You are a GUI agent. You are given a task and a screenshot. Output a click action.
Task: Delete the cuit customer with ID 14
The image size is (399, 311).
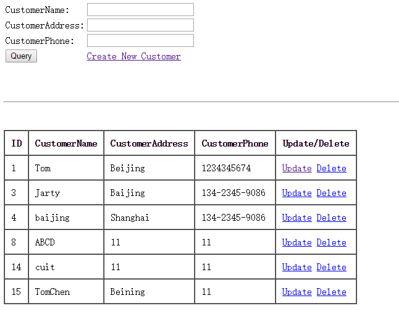point(331,267)
